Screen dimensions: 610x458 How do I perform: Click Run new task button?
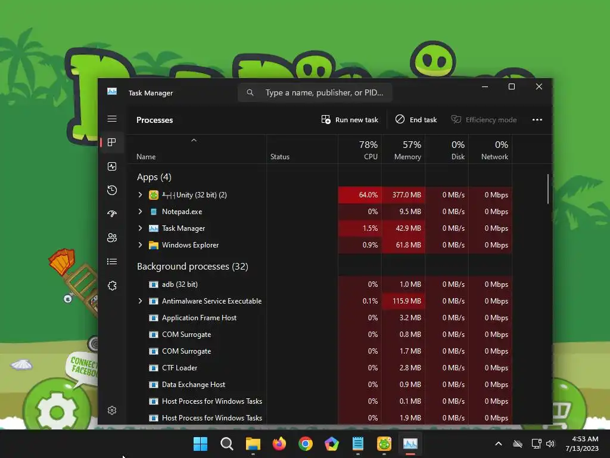(350, 119)
